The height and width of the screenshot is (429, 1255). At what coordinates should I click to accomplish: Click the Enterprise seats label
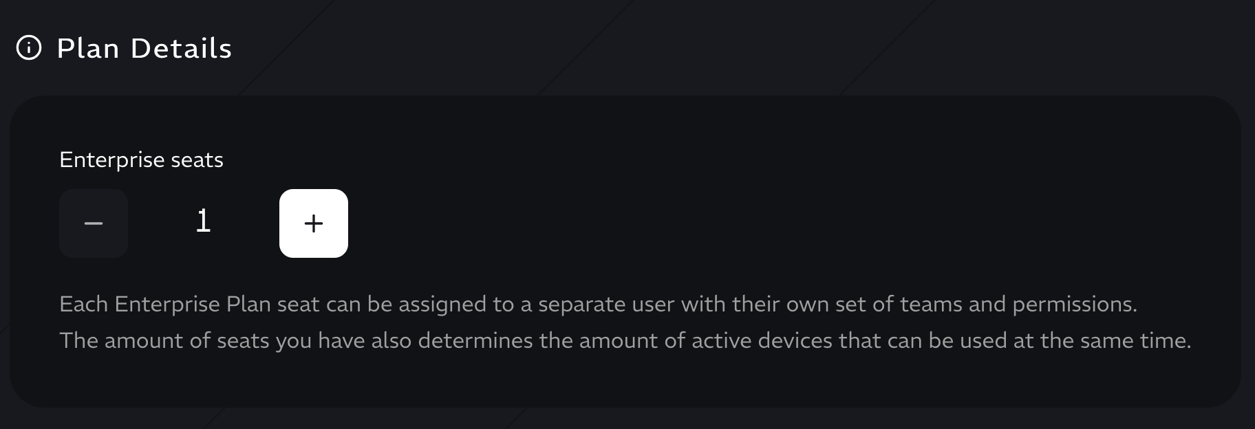pyautogui.click(x=141, y=160)
